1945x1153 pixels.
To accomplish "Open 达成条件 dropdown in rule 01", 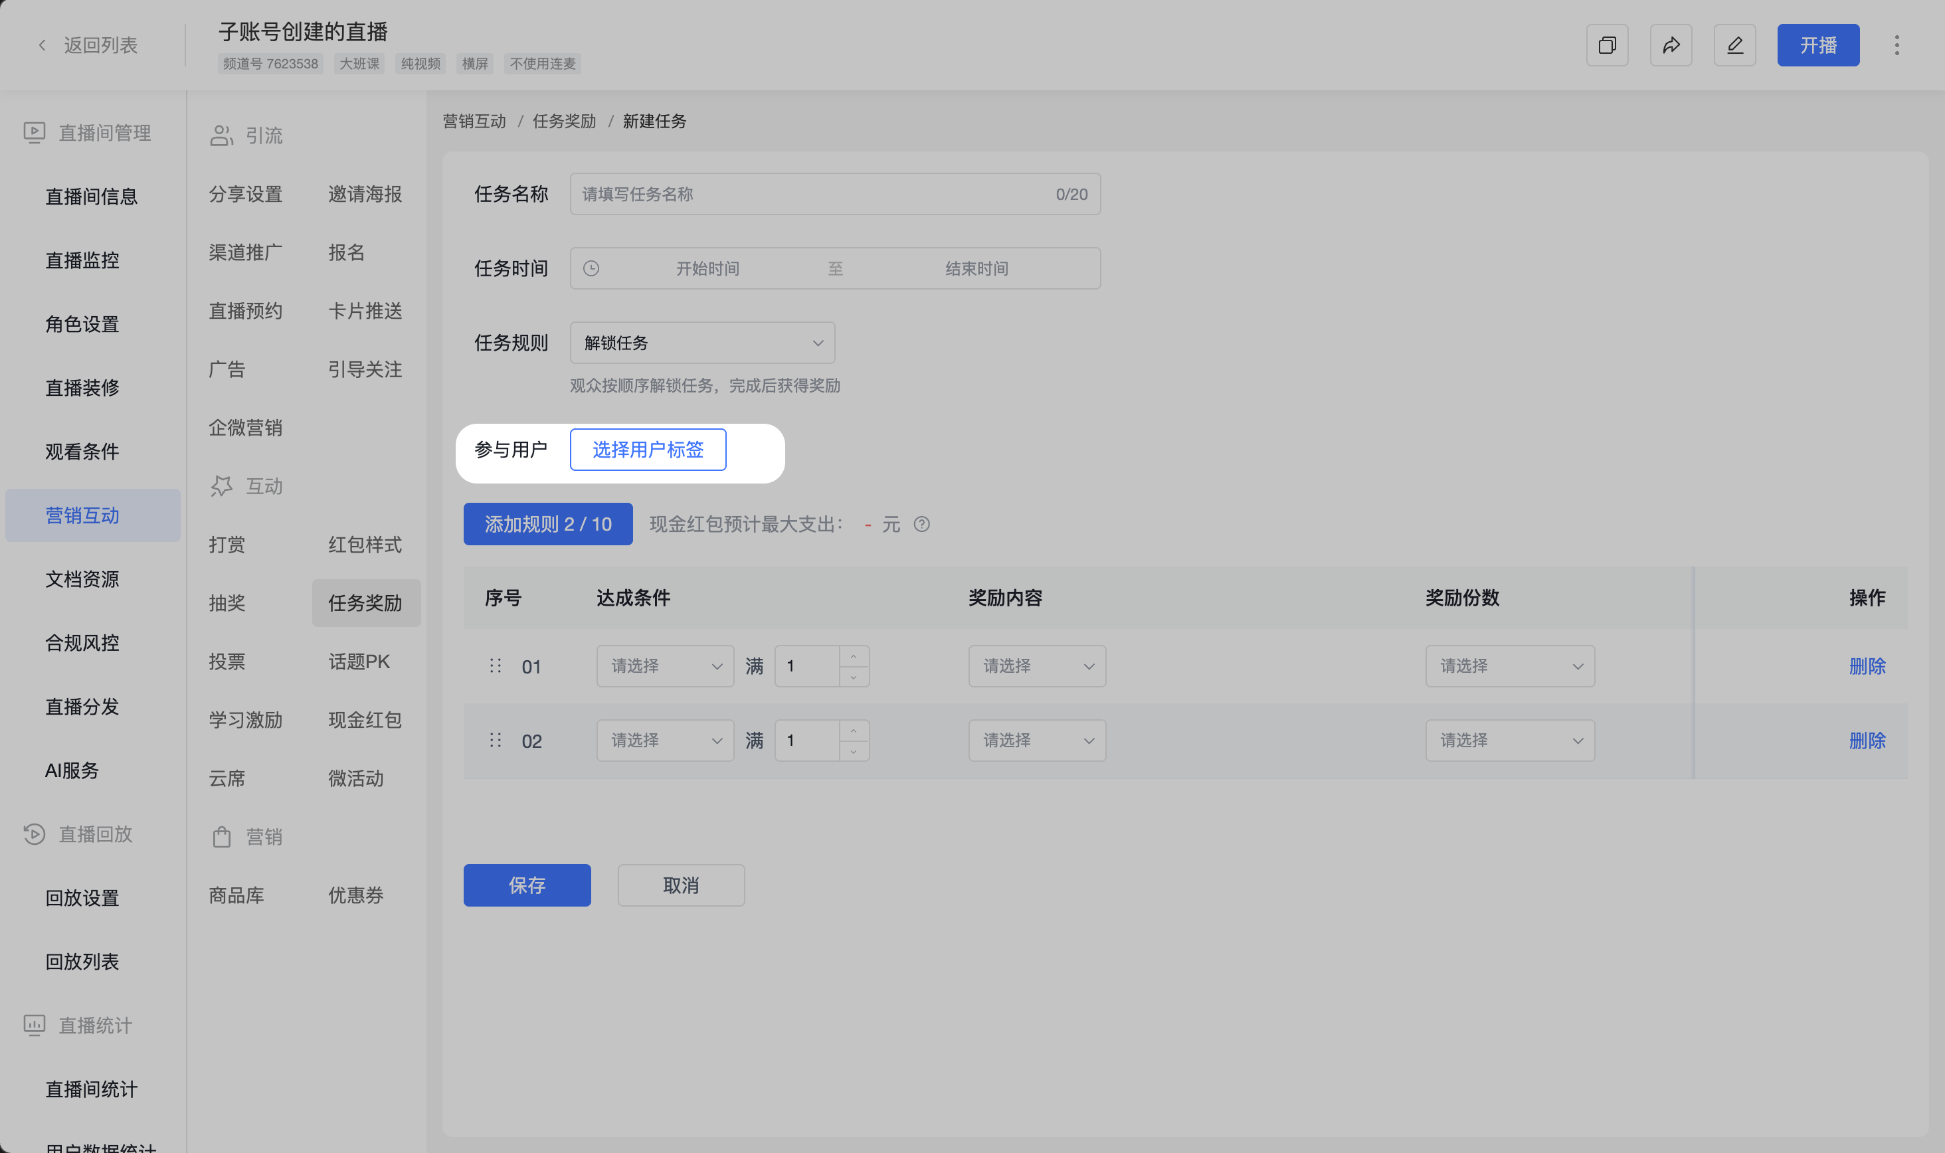I will tap(665, 666).
